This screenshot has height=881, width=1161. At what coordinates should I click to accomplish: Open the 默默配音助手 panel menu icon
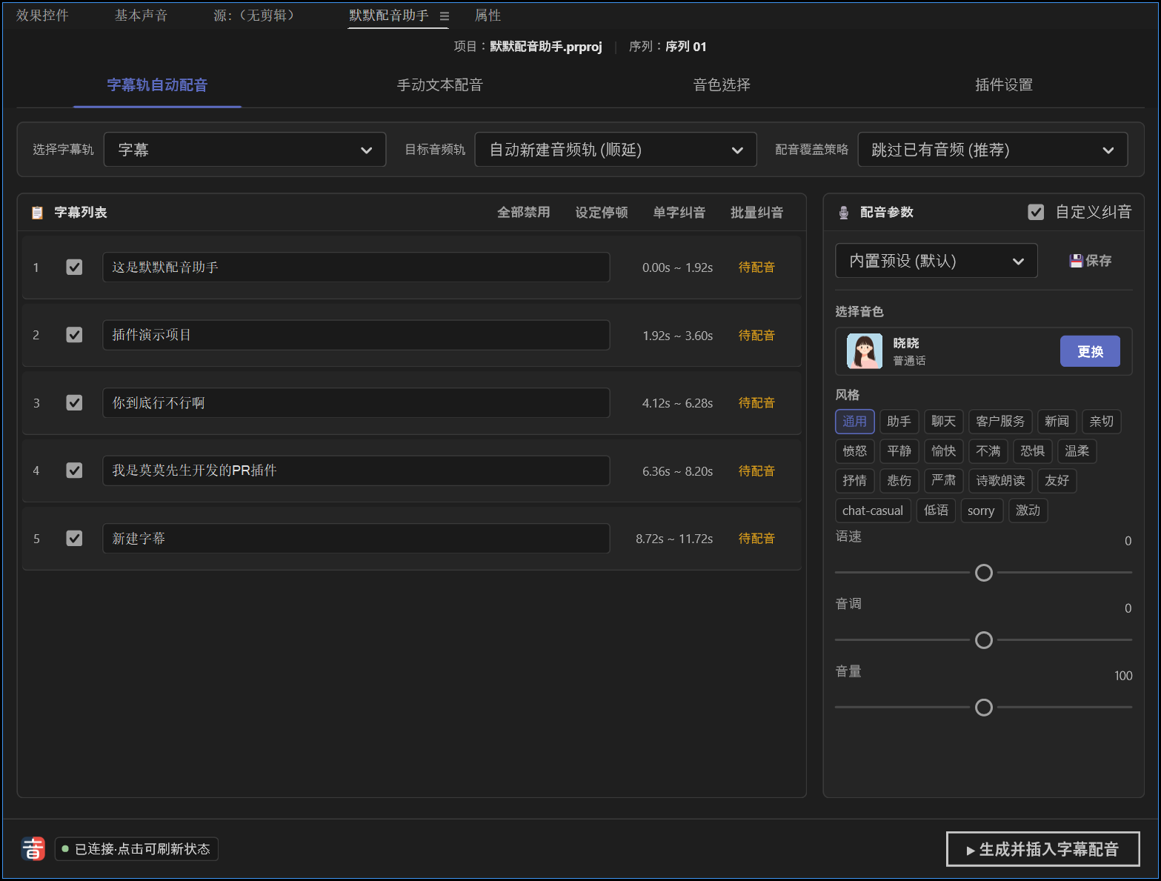pos(445,16)
